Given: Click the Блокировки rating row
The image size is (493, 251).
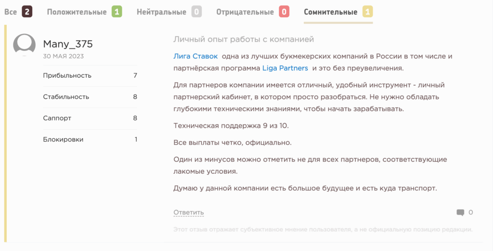Looking at the screenshot, I should point(90,140).
